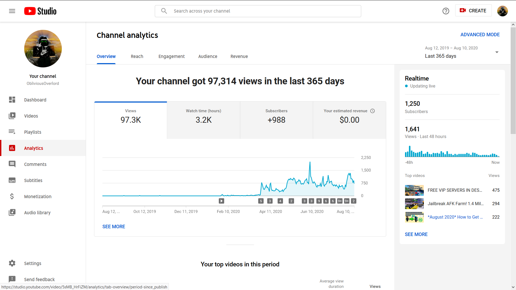
Task: Open Subtitles section icon
Action: tap(12, 180)
